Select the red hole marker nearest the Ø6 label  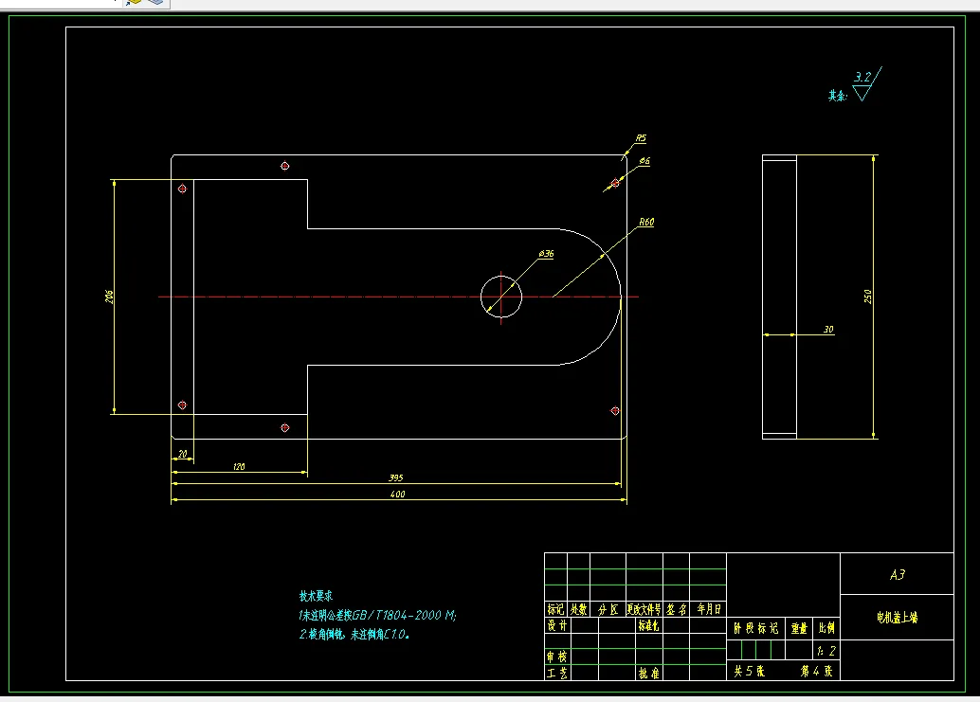pyautogui.click(x=615, y=183)
